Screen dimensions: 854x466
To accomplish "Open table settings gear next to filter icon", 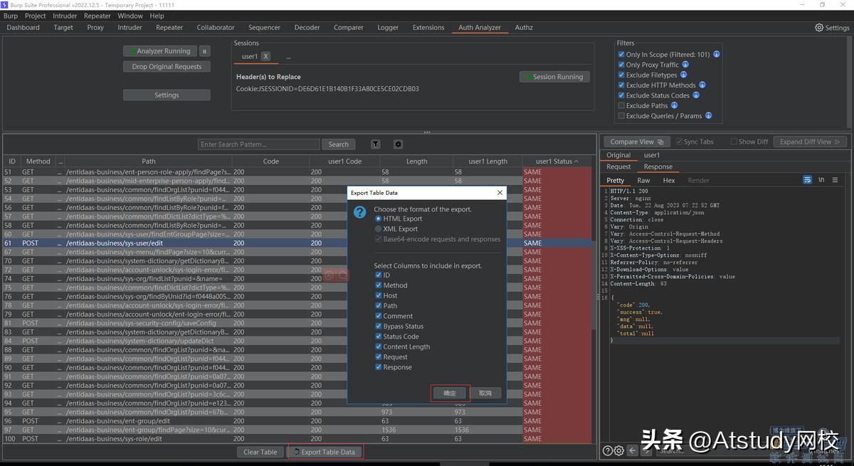I will coord(398,144).
